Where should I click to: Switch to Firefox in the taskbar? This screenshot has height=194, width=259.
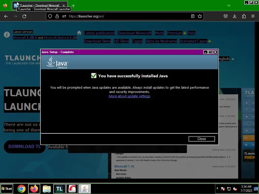[x=34, y=189]
